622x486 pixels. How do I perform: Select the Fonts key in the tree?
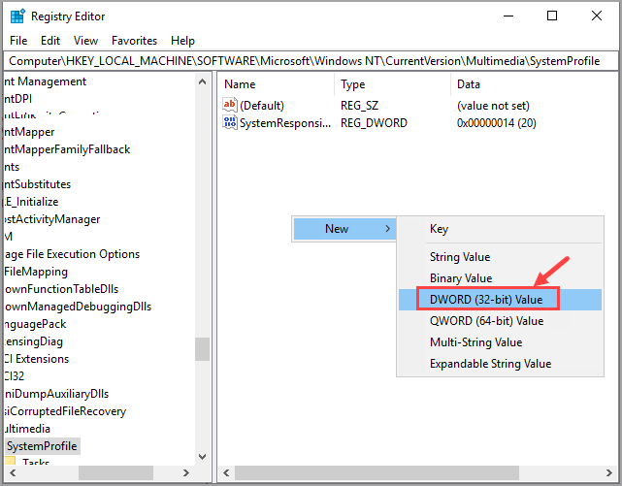pos(12,167)
